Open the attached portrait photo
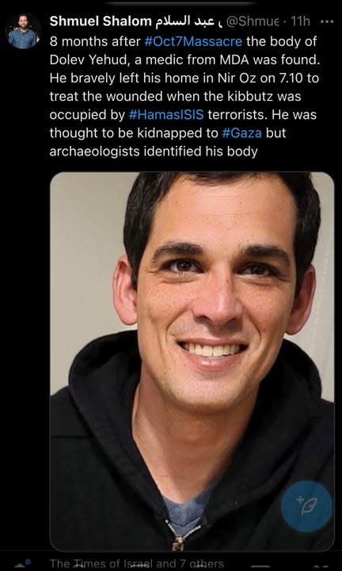 coord(192,362)
